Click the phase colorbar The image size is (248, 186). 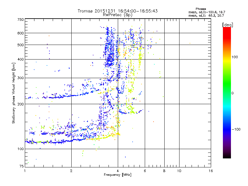[x=227, y=92]
